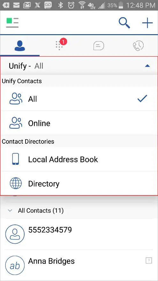
Task: Open the 5552334579 contact entry
Action: 79,234
